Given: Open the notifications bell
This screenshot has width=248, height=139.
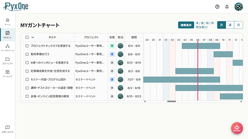Looking at the screenshot, I should pyautogui.click(x=227, y=7).
